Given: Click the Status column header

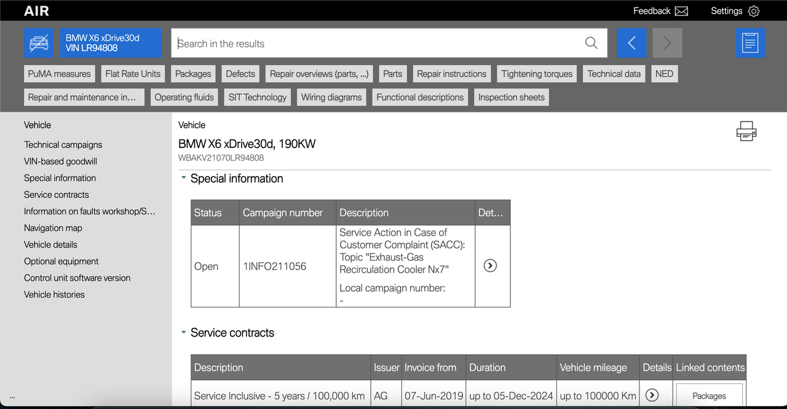Looking at the screenshot, I should point(215,212).
